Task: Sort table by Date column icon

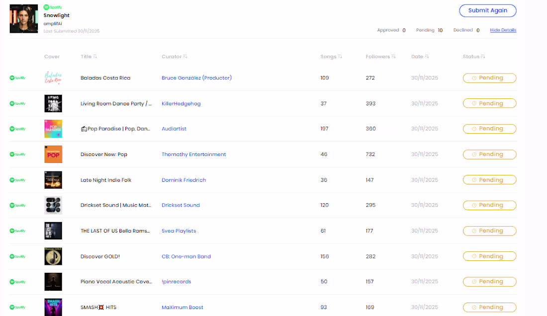Action: pos(427,57)
